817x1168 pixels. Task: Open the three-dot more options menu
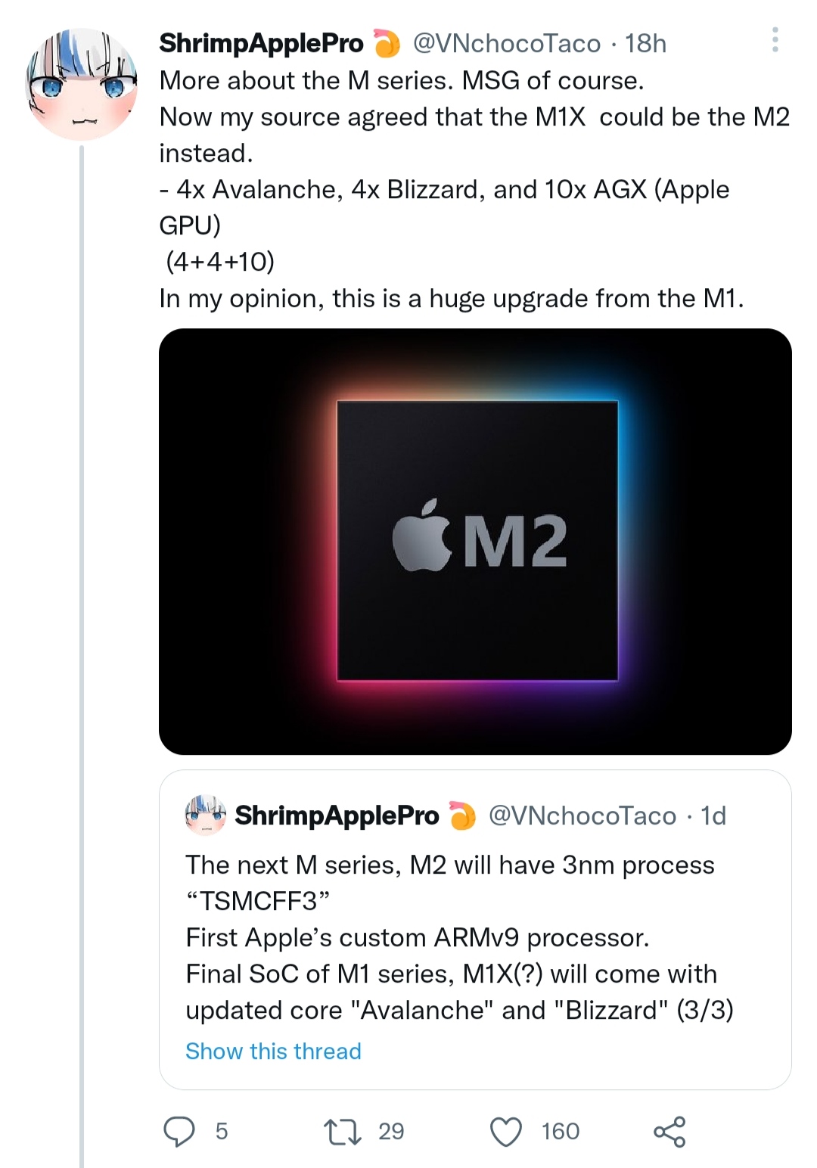[x=775, y=40]
